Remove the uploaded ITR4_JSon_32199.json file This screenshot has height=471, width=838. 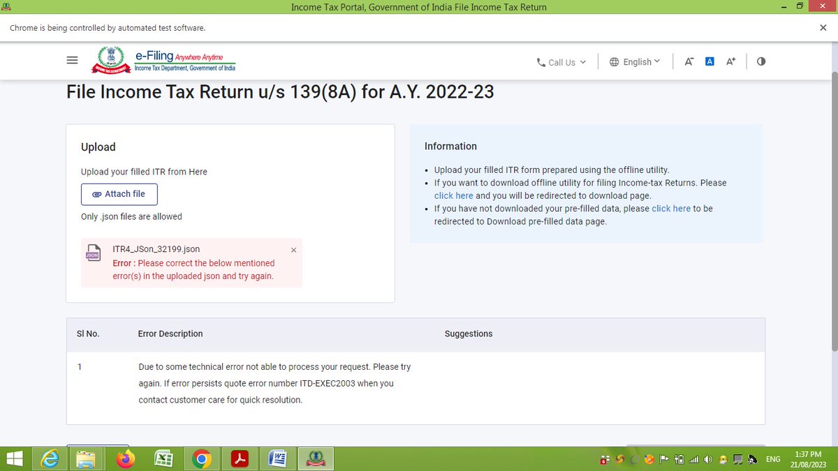[293, 250]
